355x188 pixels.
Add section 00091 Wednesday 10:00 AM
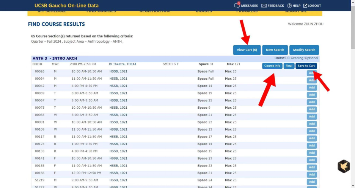312,124
